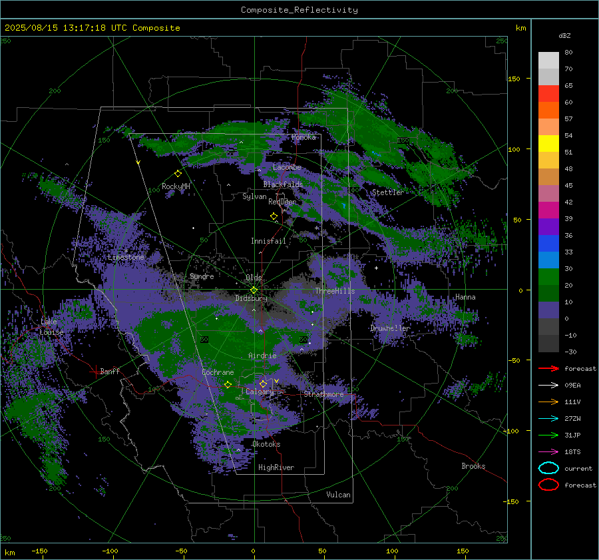Viewport: 599px width, 560px height.
Task: Click the RedDeer city label
Action: click(x=282, y=202)
